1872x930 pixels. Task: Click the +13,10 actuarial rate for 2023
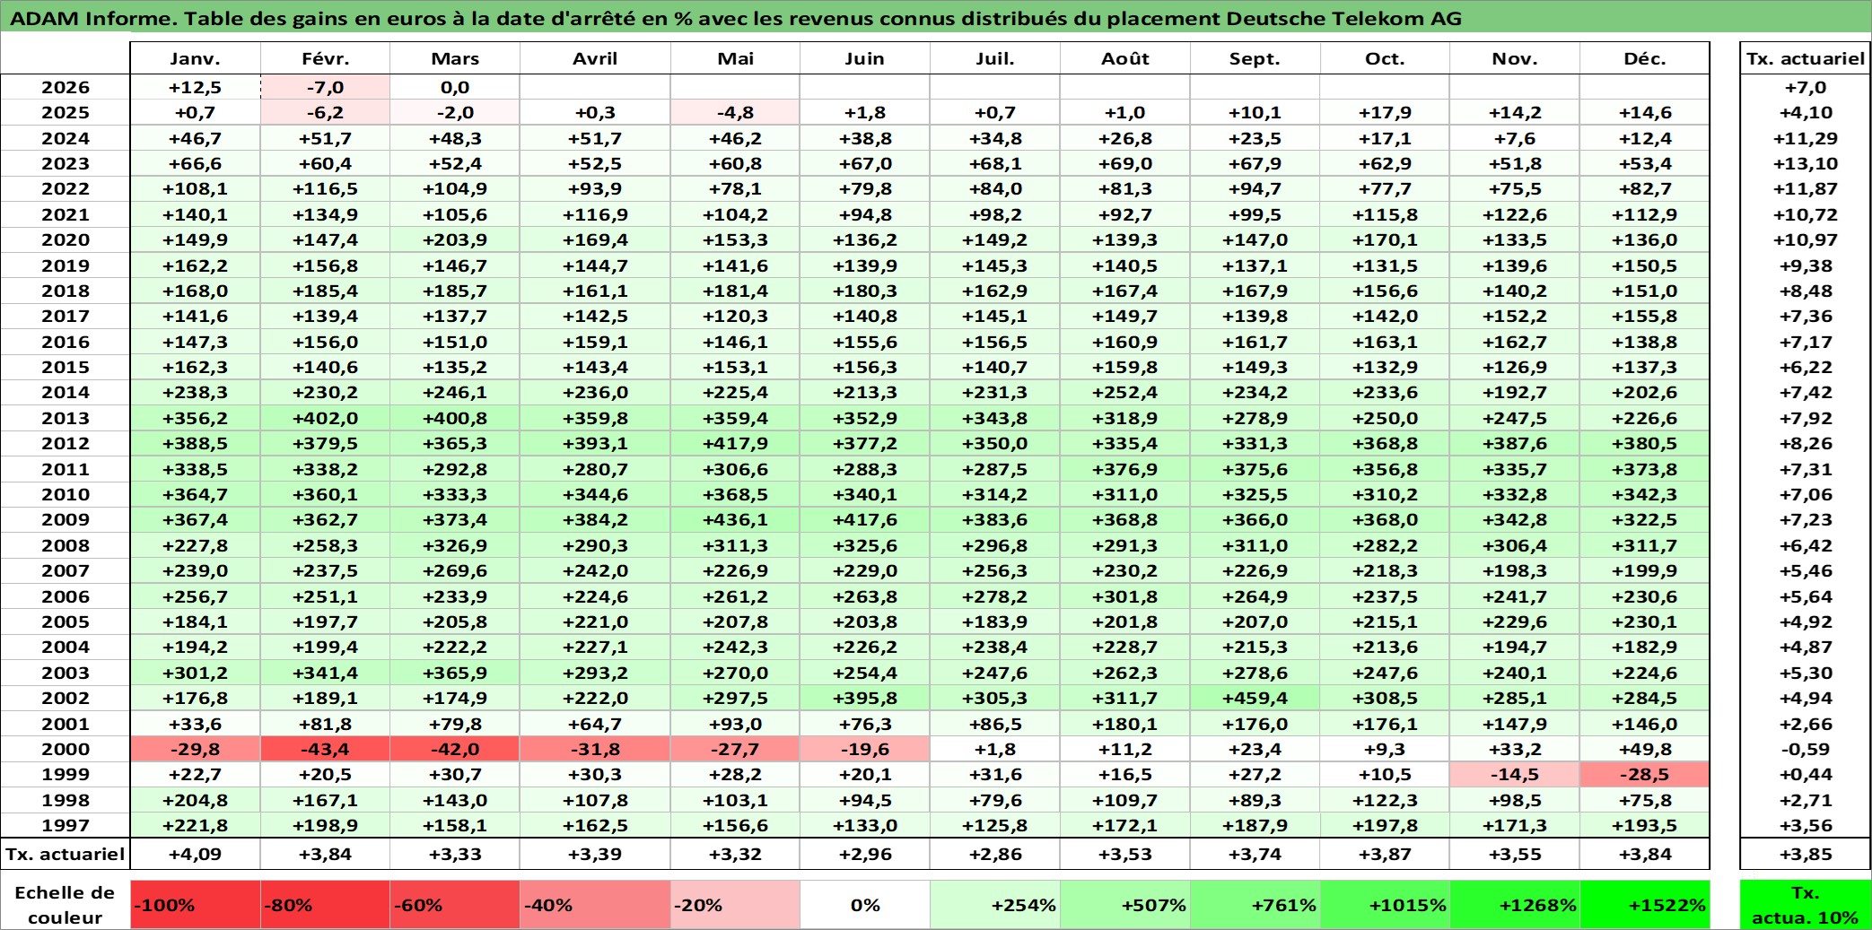[1805, 163]
